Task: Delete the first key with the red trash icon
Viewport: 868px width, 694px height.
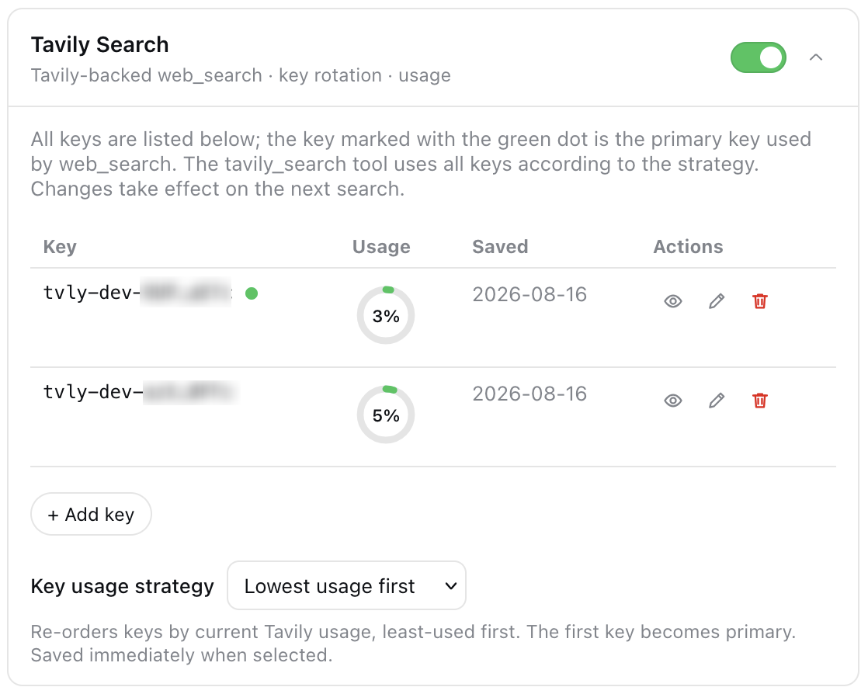Action: coord(760,301)
